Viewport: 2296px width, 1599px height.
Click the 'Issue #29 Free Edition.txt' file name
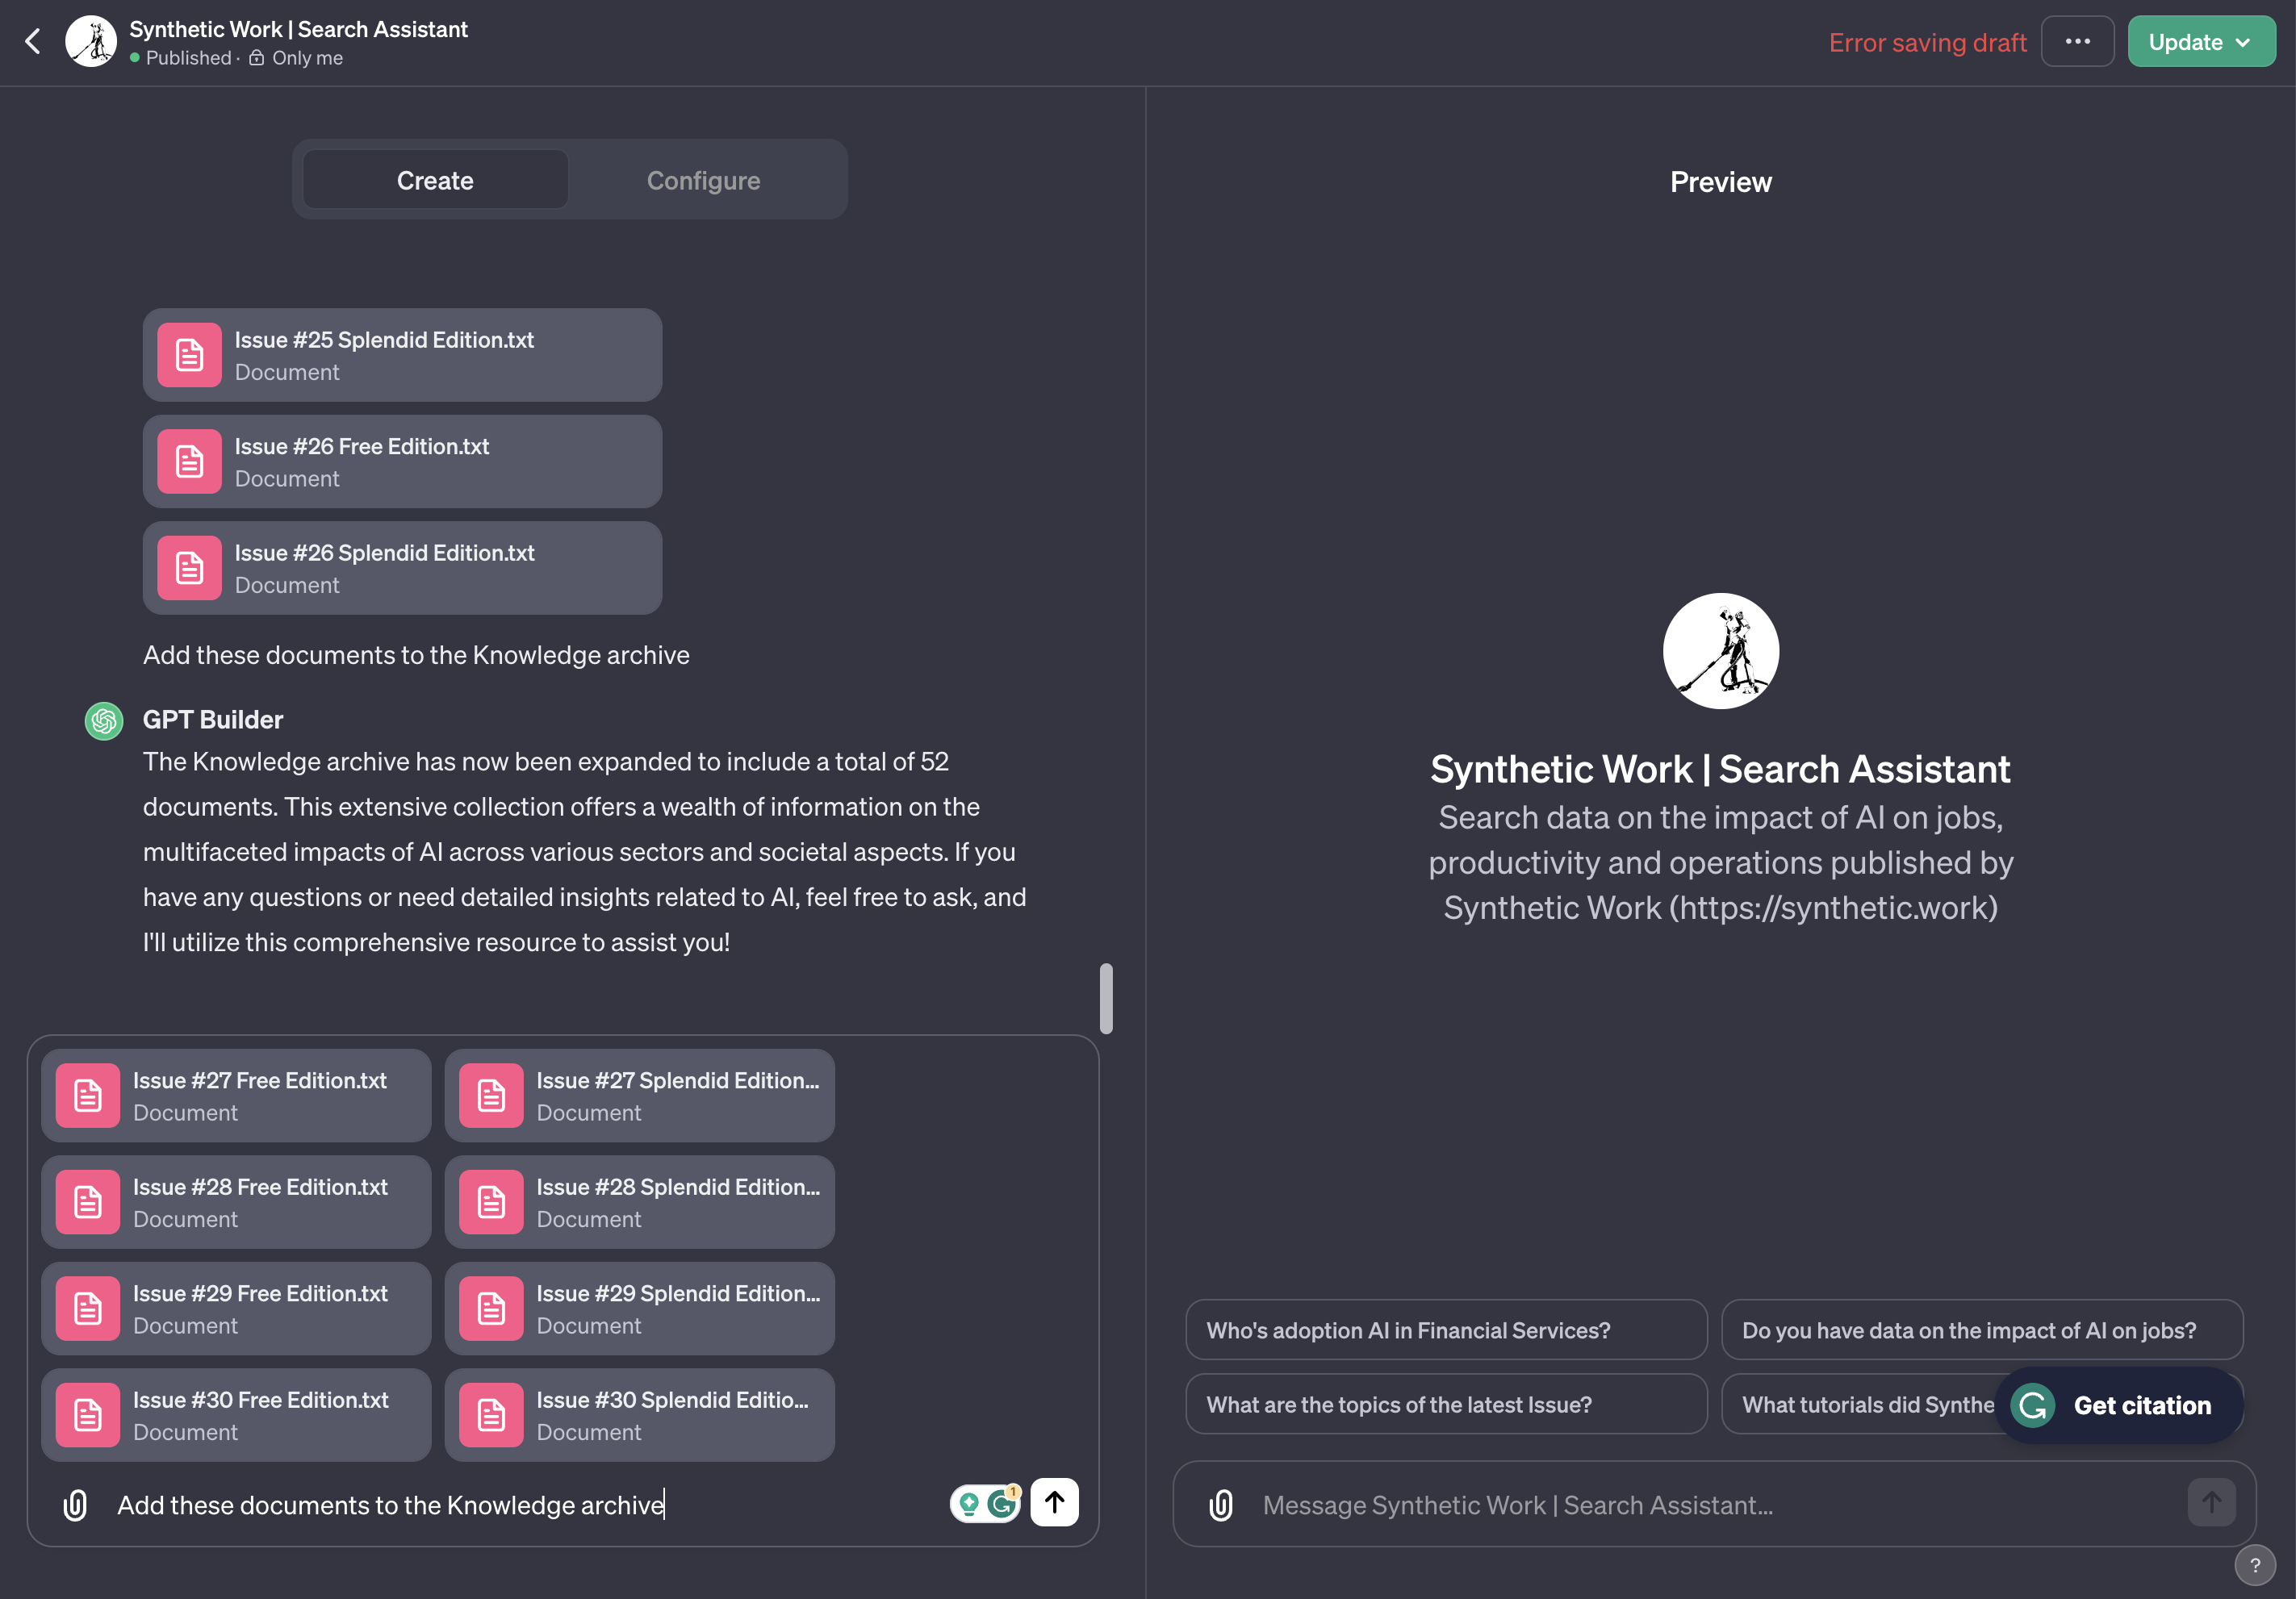260,1293
